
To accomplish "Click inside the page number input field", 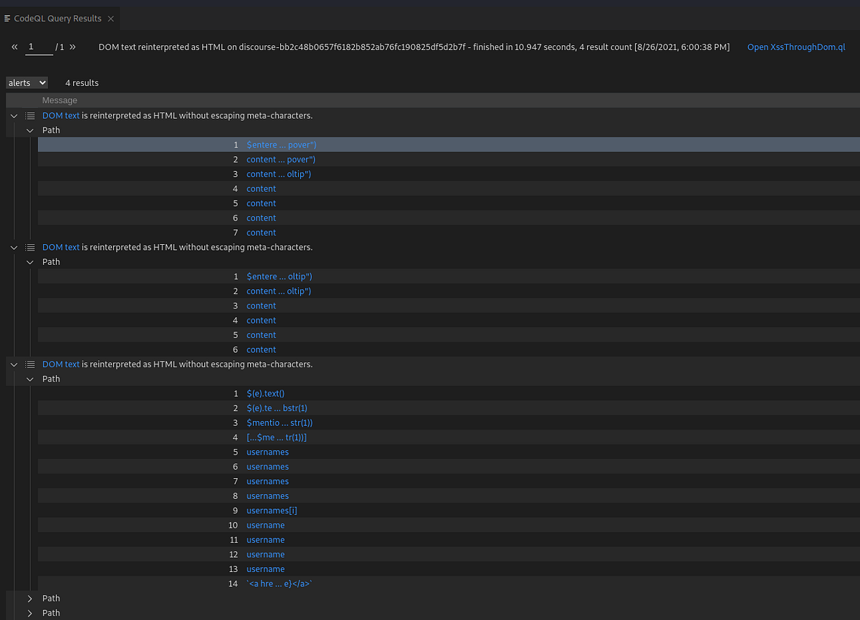I will [39, 46].
